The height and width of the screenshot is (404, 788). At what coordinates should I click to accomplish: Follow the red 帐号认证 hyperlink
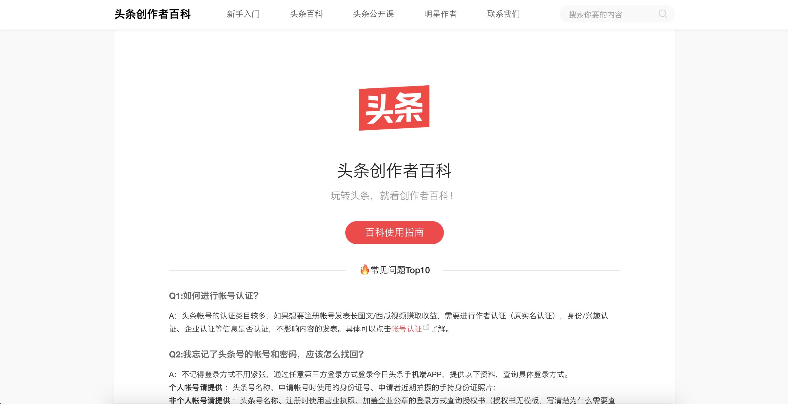pyautogui.click(x=407, y=329)
